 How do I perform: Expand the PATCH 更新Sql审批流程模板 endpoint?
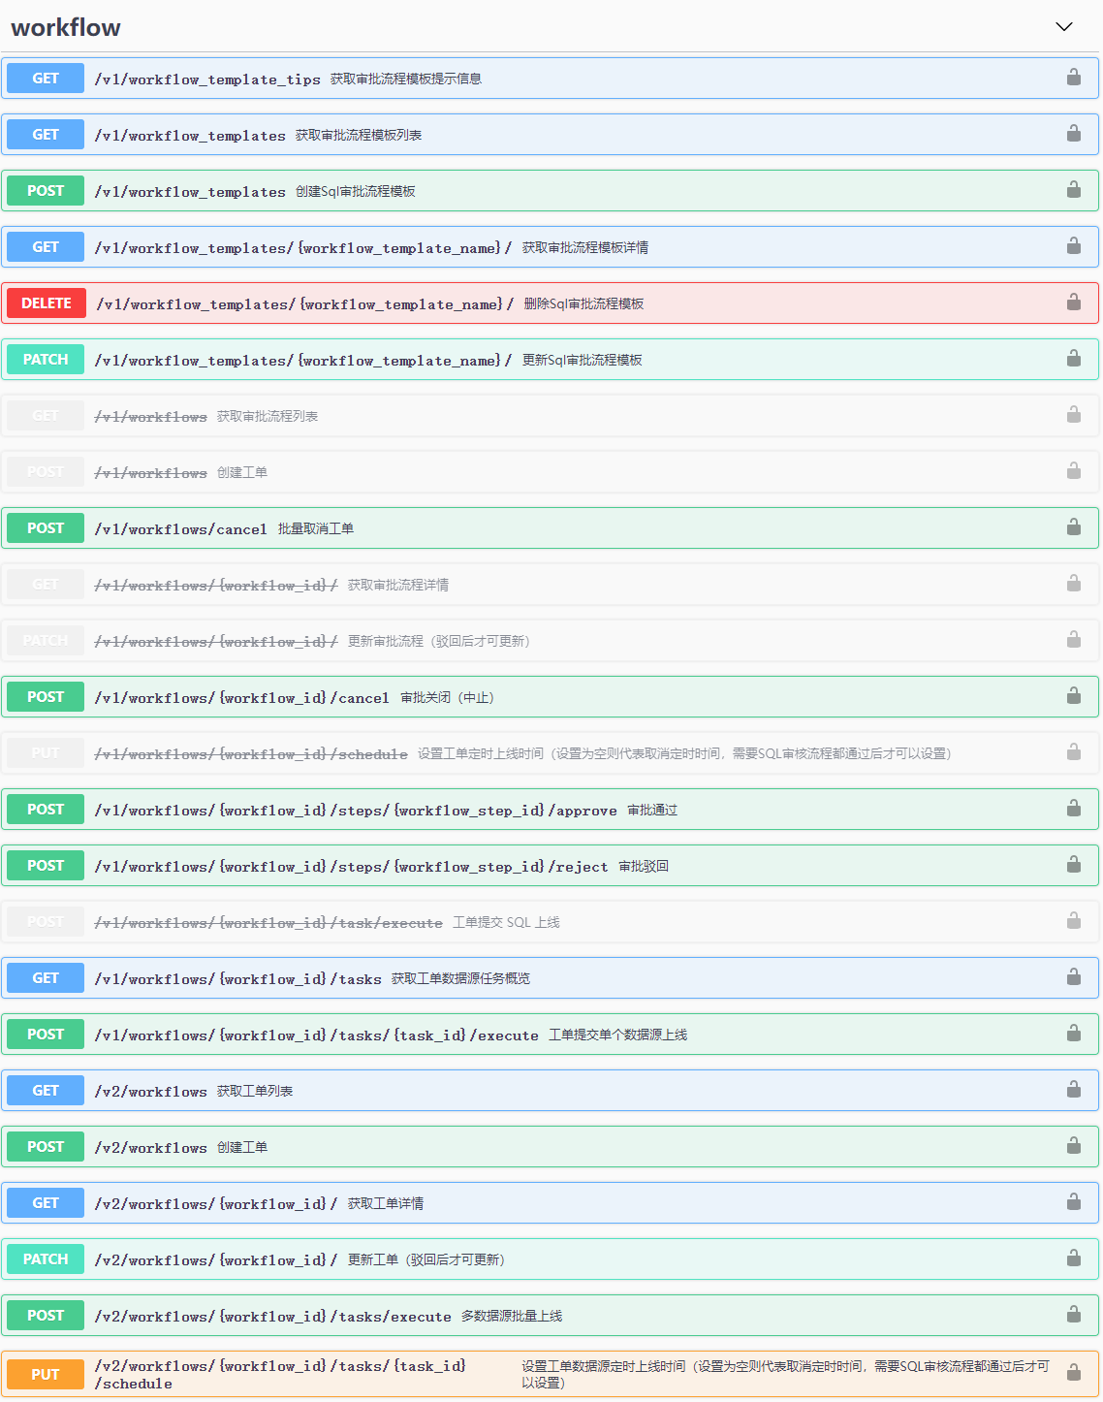click(485, 359)
